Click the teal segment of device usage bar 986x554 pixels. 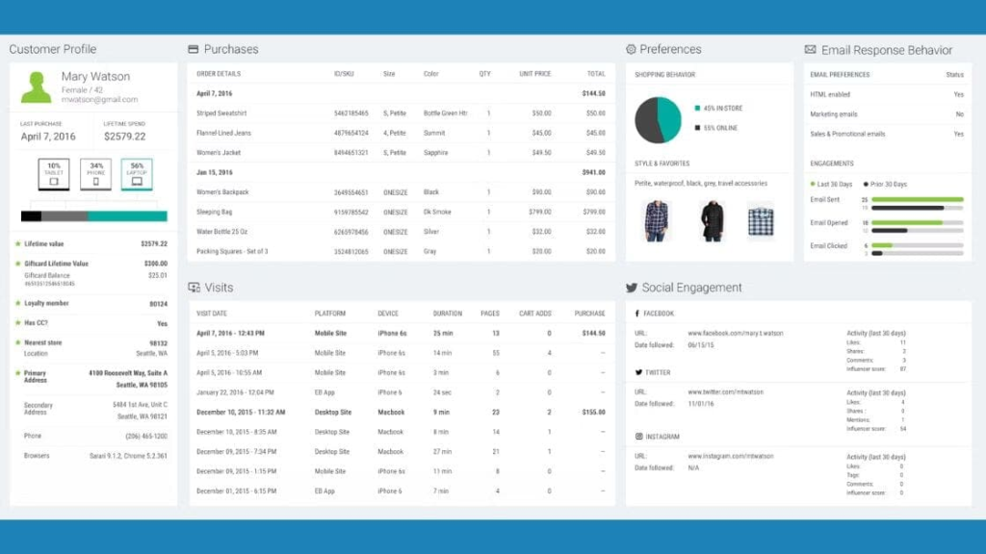[x=127, y=216]
